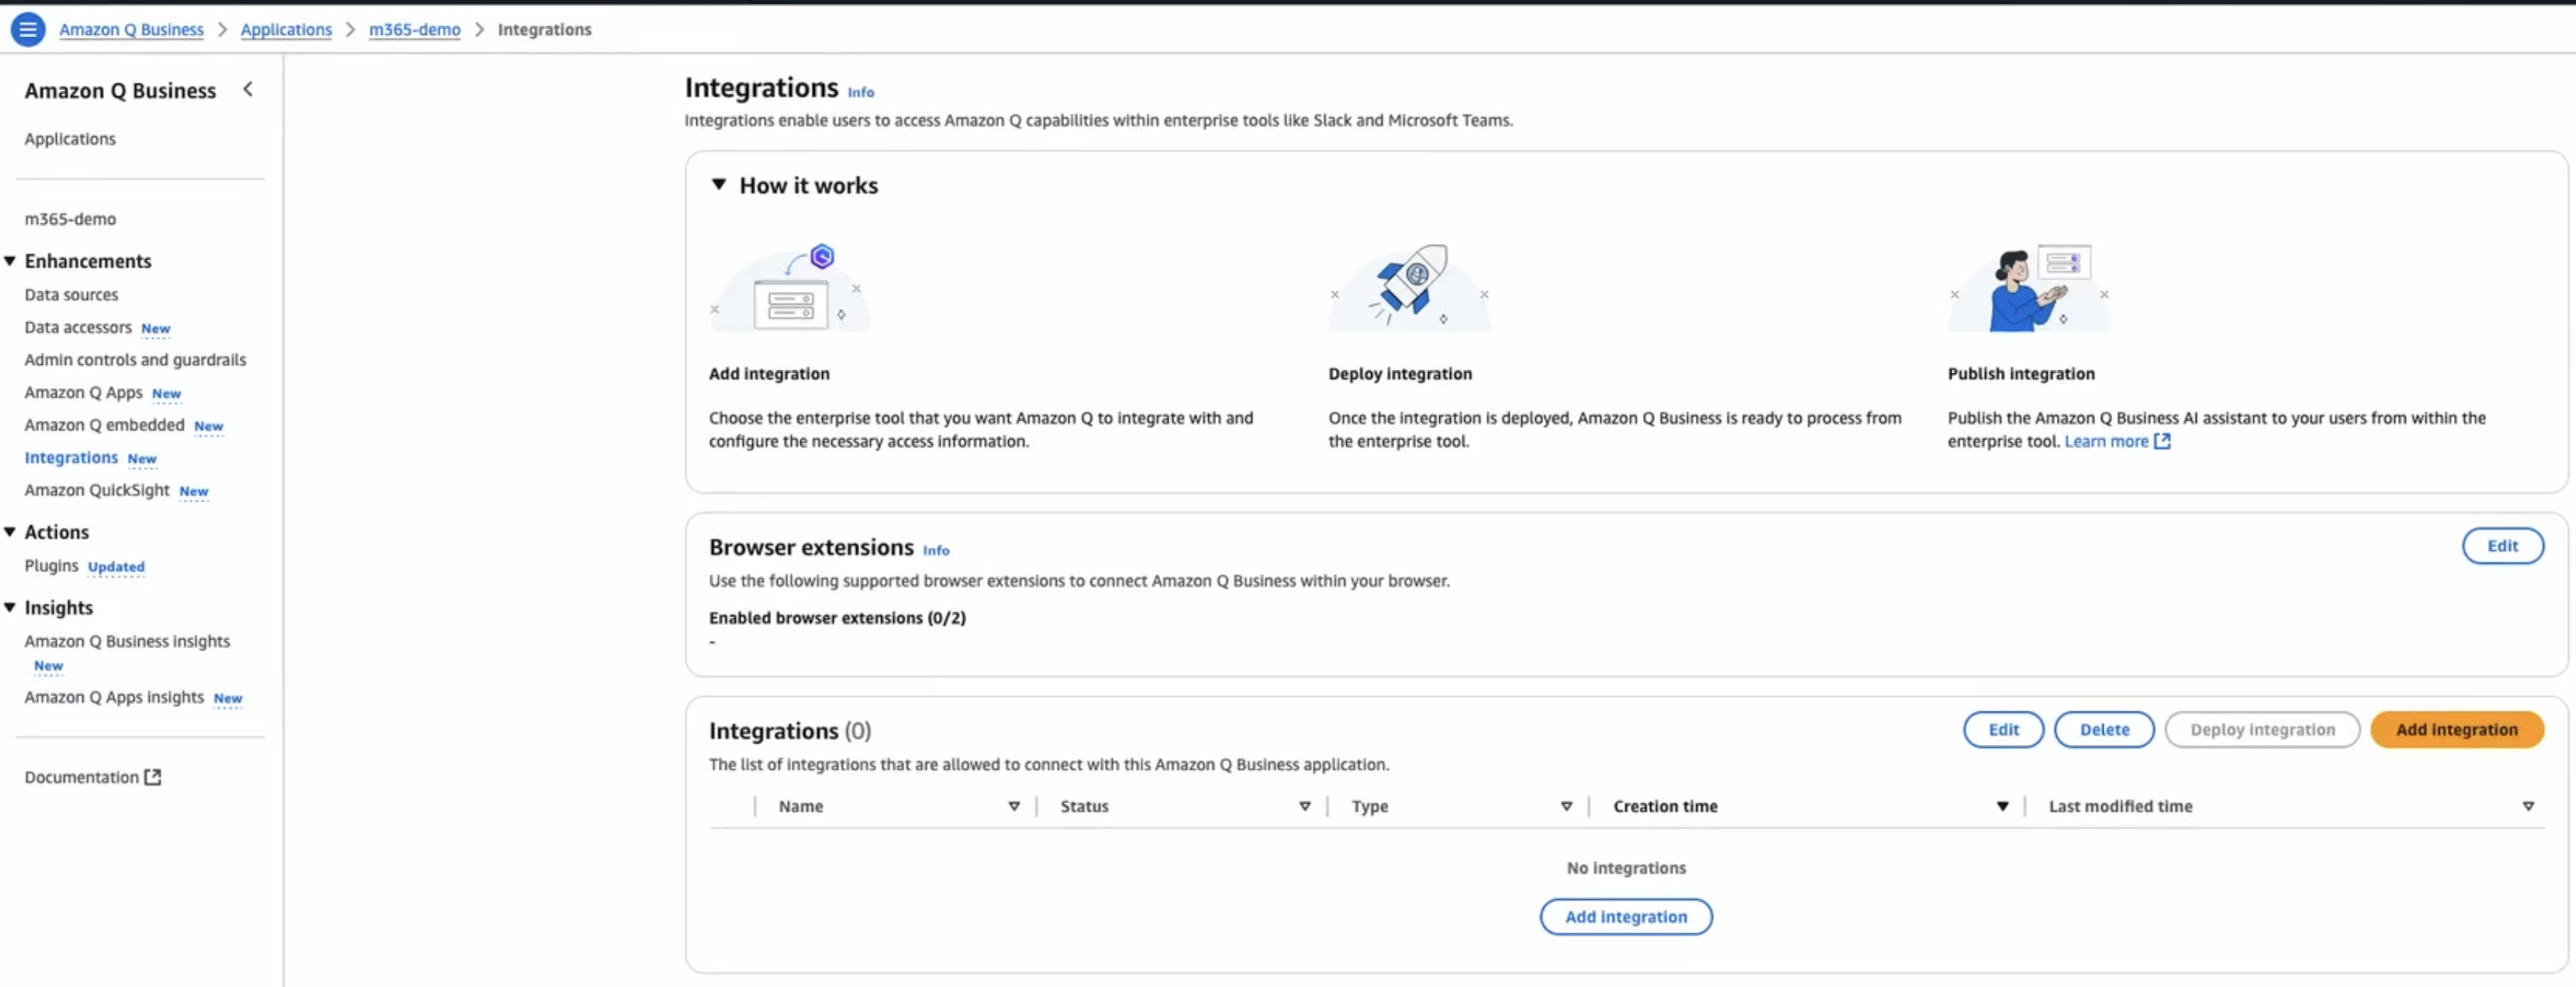The image size is (2576, 987).
Task: Click the orange Add integration button
Action: click(2455, 730)
